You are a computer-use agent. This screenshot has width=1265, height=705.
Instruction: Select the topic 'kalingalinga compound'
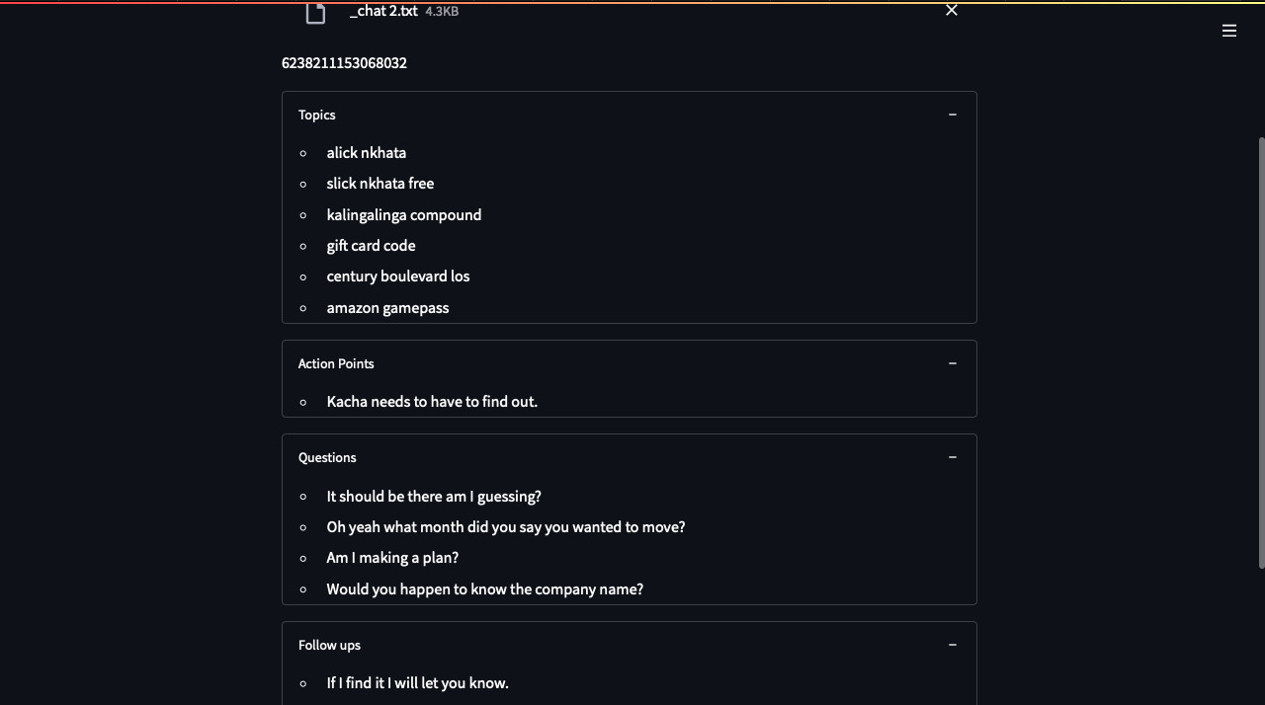point(403,214)
